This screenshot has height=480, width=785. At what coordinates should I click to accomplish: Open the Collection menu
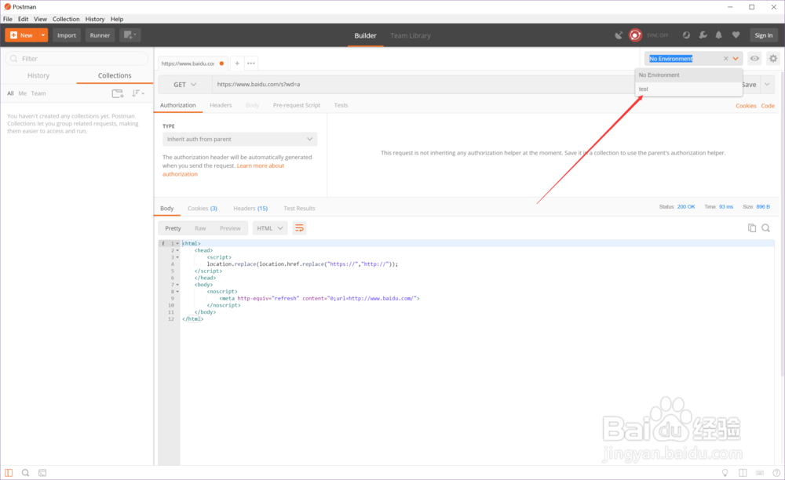click(x=66, y=19)
